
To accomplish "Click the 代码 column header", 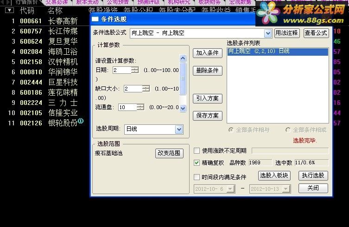I will (27, 11).
